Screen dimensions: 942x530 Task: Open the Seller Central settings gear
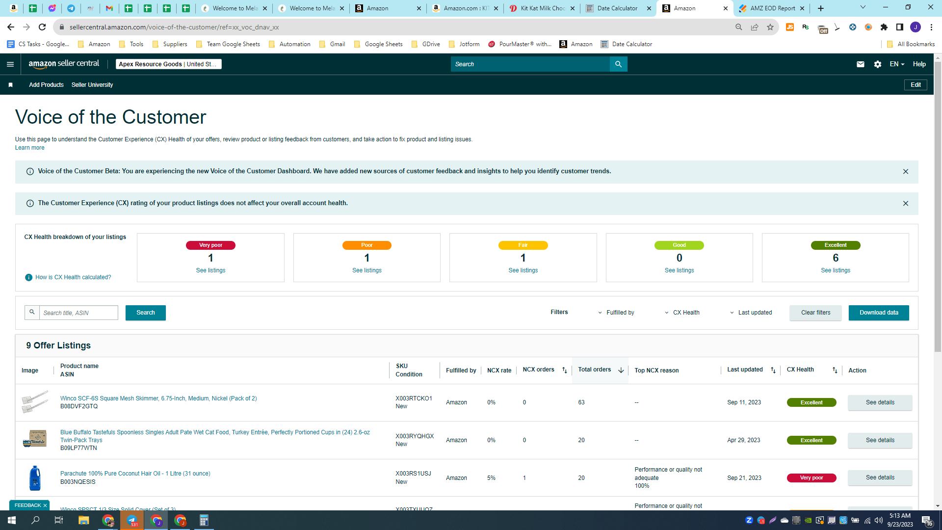point(878,64)
